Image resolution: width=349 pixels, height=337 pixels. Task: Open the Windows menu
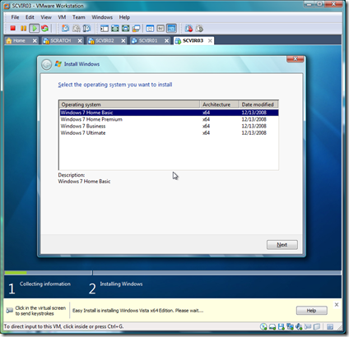pyautogui.click(x=102, y=17)
